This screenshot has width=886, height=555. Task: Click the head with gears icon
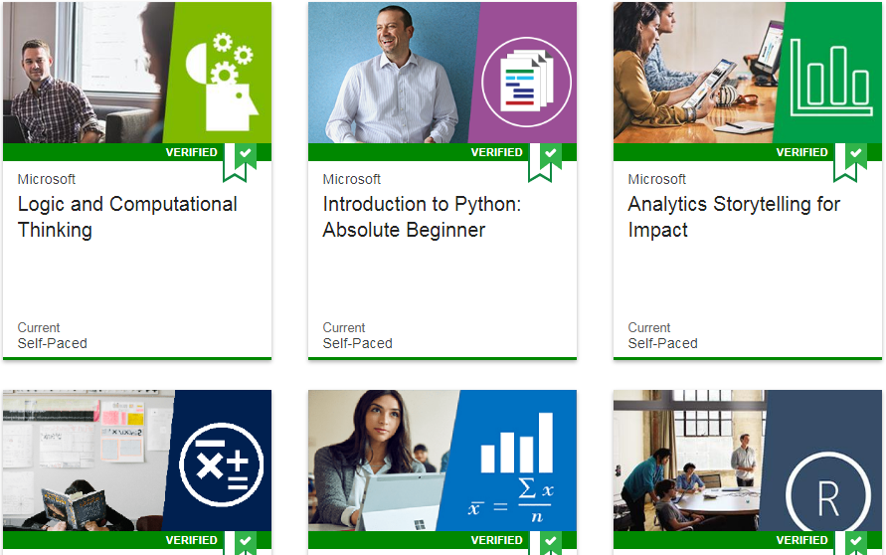click(x=222, y=82)
